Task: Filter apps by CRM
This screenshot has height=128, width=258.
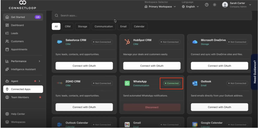Action: [68, 26]
